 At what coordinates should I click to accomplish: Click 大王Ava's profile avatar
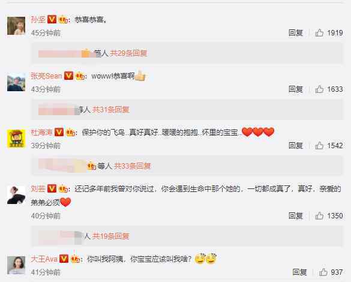16,265
